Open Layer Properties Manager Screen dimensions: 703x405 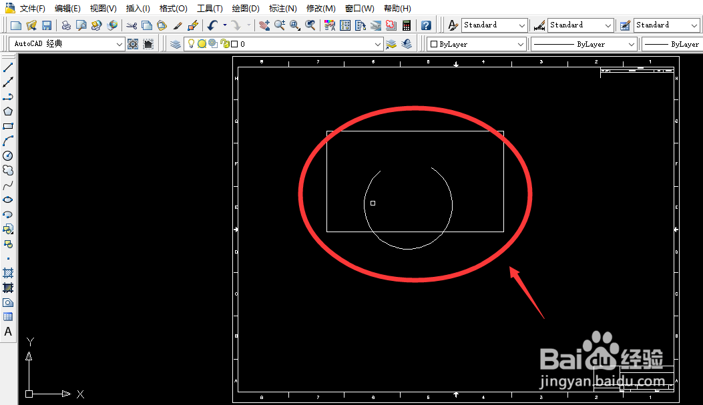(176, 44)
